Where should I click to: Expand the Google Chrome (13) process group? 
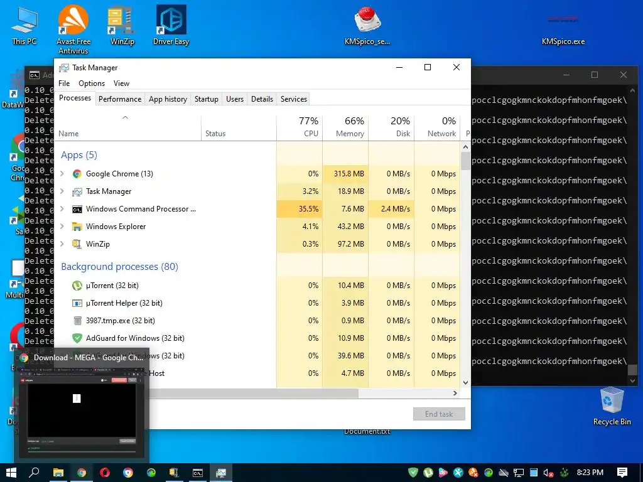pyautogui.click(x=62, y=174)
